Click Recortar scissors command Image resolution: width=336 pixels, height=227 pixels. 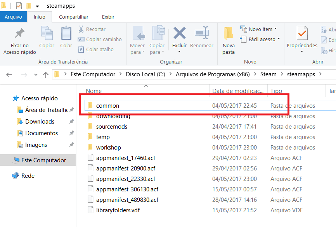coord(92,29)
